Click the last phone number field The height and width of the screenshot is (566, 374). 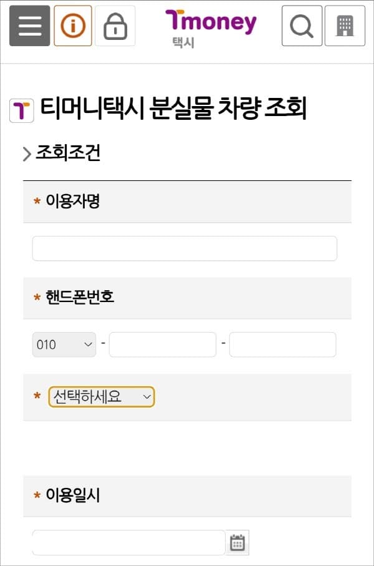pos(283,344)
